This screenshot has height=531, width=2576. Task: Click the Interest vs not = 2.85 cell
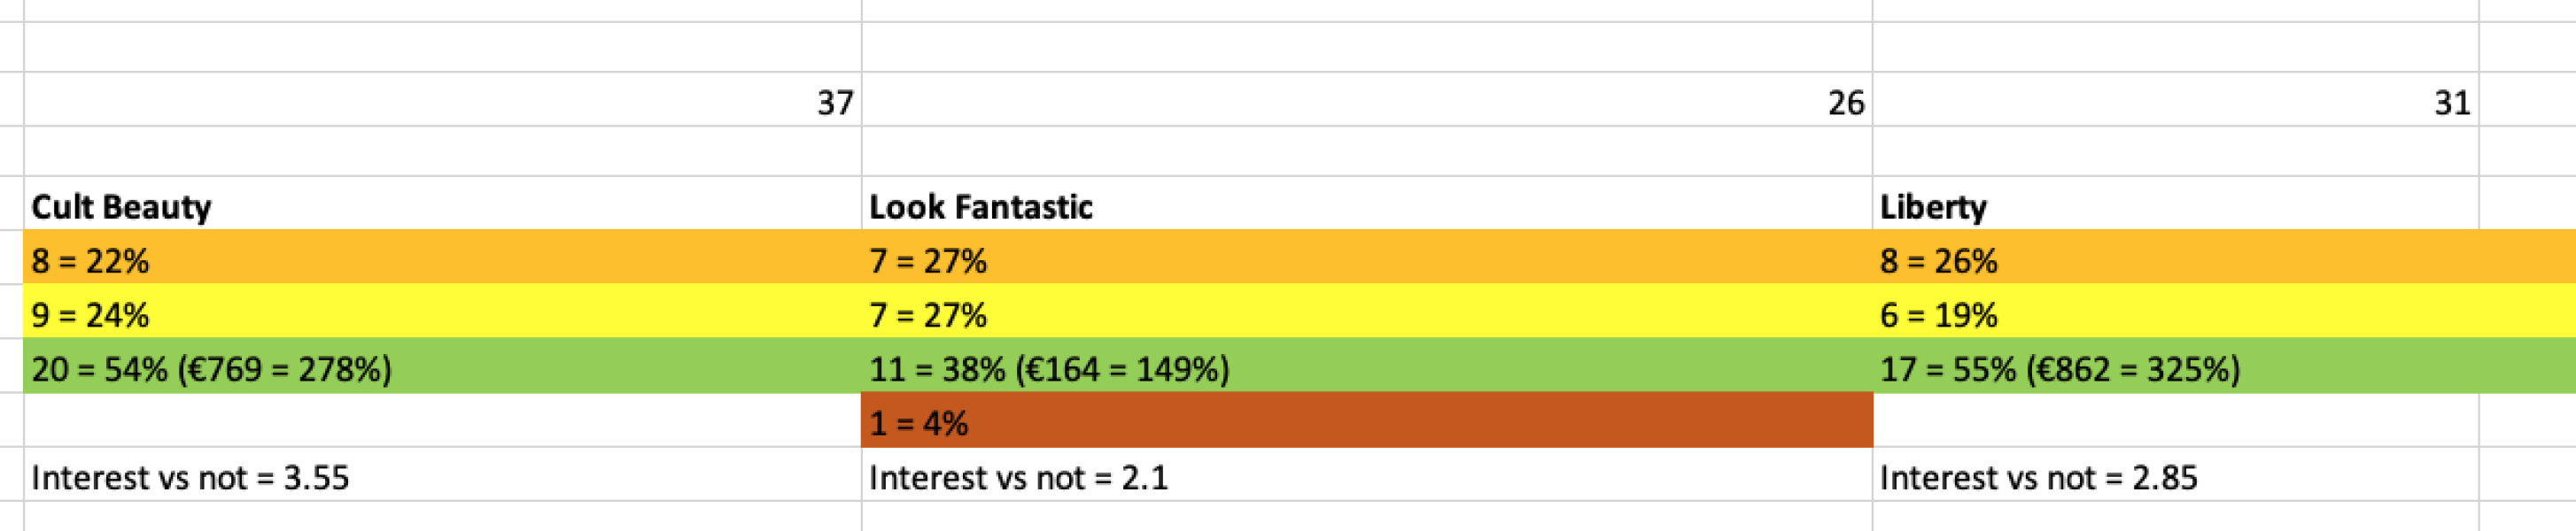[x=2175, y=476]
